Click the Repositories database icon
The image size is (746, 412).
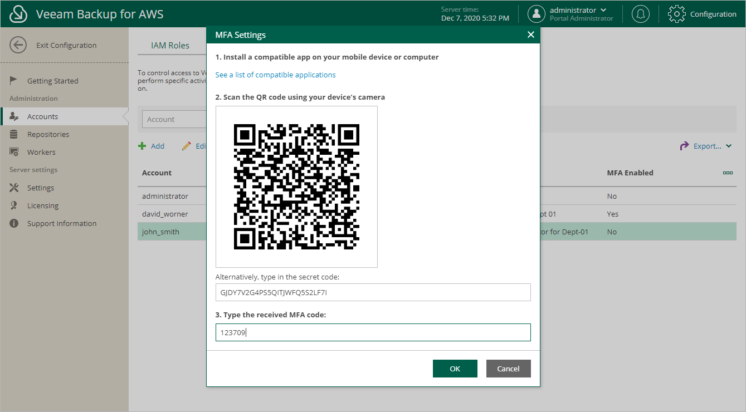pos(14,134)
